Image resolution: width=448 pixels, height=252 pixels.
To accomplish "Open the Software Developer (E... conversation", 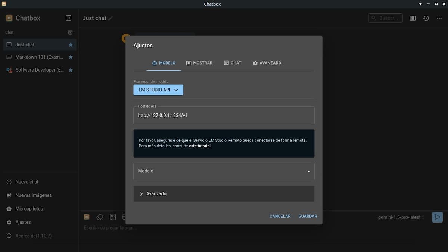I will coord(39,70).
